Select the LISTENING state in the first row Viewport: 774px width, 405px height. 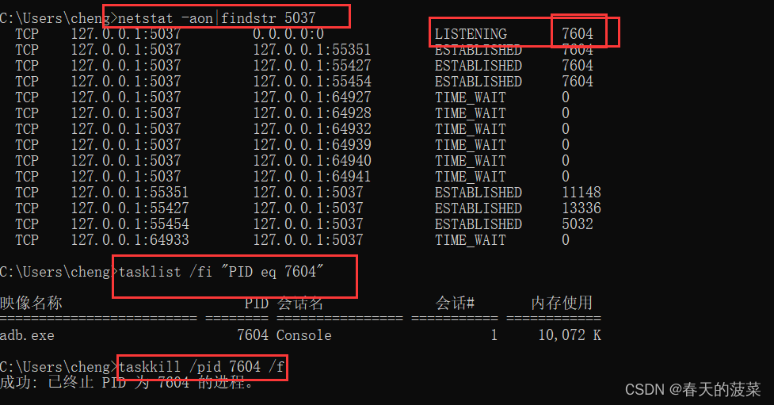pos(471,33)
